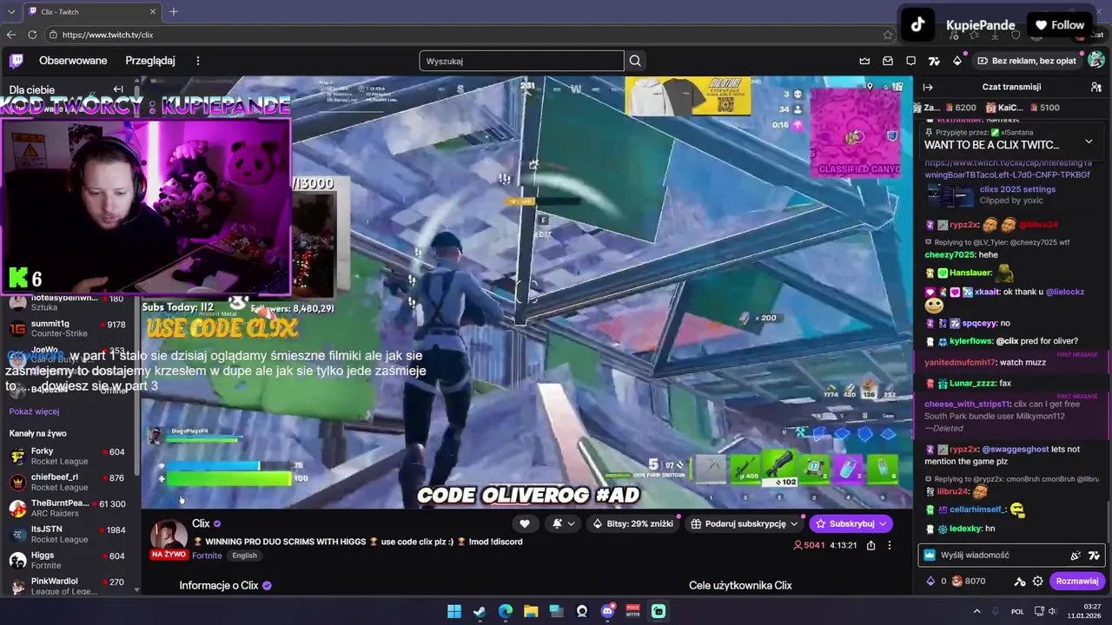Click the Bitsy: 29% zniżki button

pos(632,523)
